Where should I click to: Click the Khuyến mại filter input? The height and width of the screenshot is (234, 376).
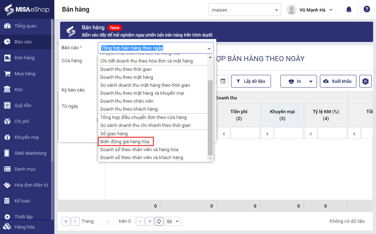288,133
